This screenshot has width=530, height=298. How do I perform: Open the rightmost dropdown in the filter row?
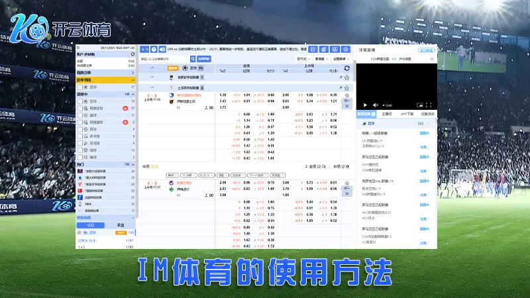pos(341,59)
